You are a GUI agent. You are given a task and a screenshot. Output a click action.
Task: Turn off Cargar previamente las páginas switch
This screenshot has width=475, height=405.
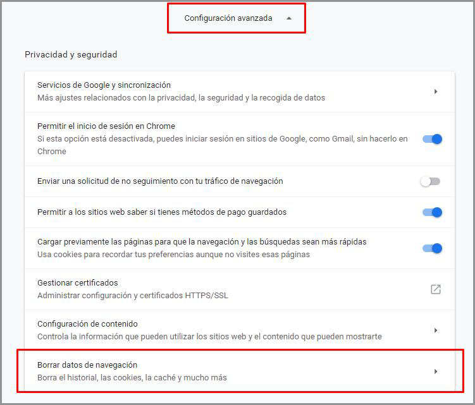432,248
